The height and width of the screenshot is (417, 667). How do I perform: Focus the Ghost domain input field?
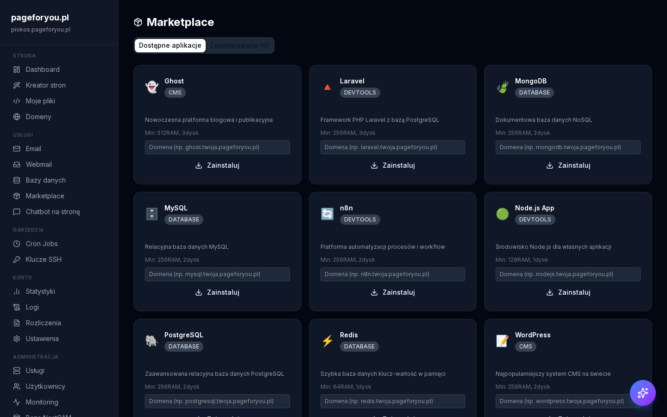pyautogui.click(x=217, y=147)
